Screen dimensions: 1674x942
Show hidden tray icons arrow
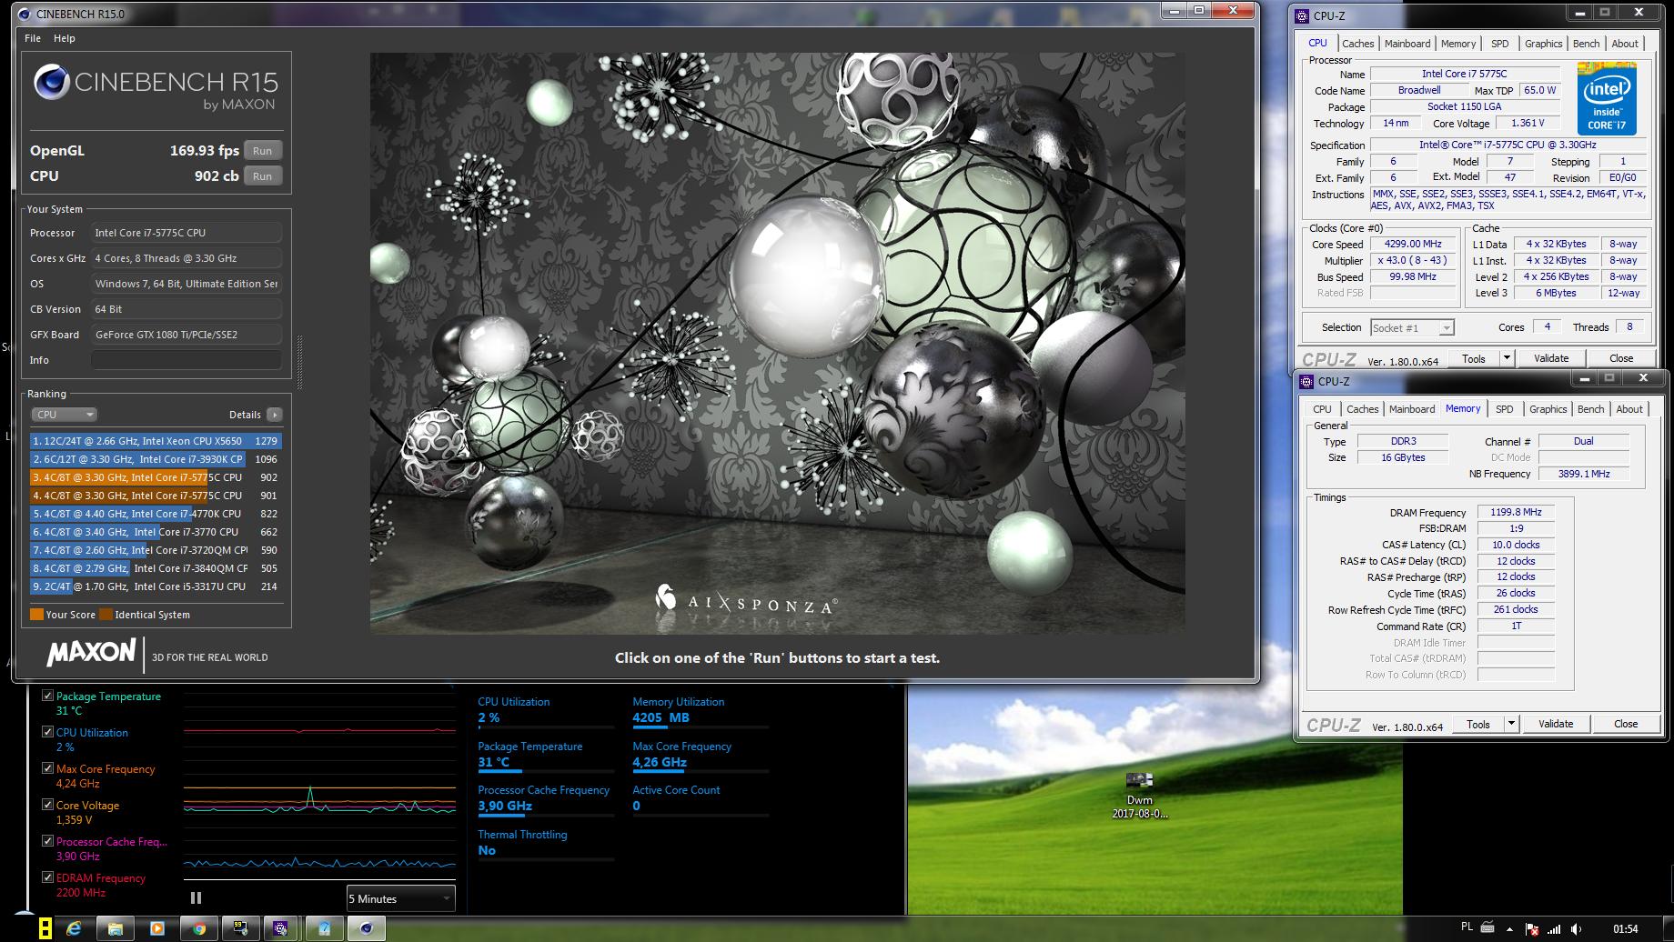[x=1511, y=929]
